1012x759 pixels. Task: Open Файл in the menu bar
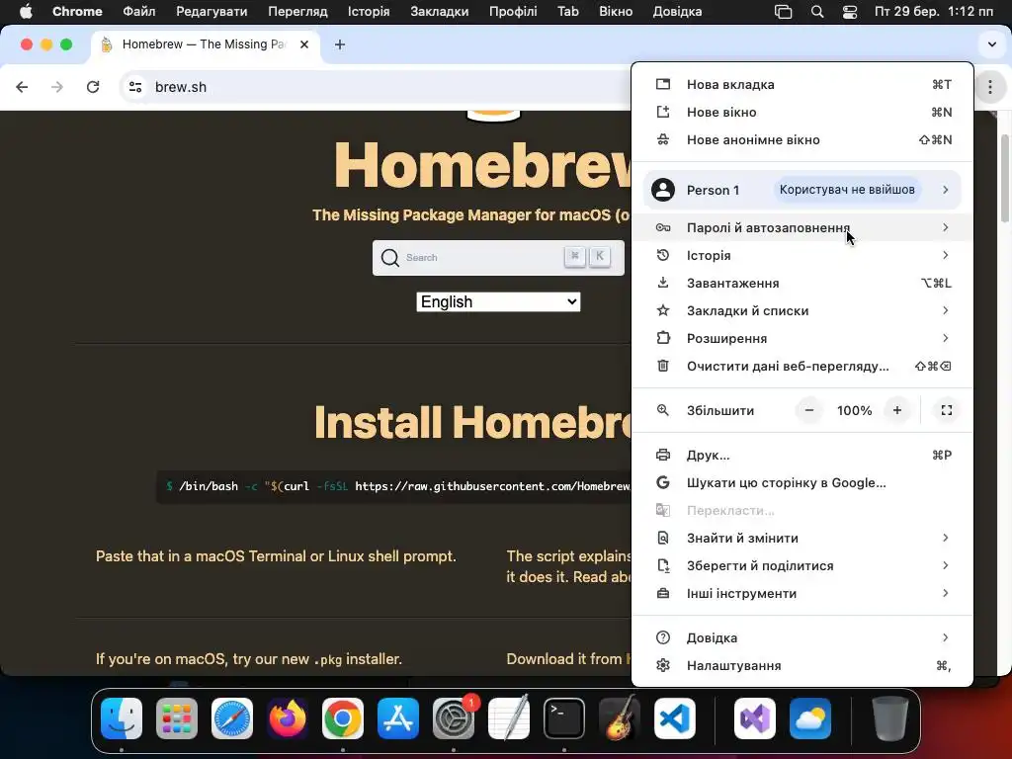point(138,12)
